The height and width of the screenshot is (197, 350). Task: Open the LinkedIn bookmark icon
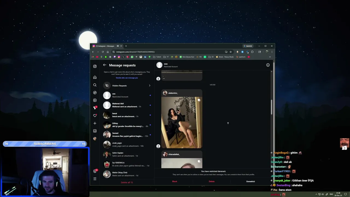[145, 57]
